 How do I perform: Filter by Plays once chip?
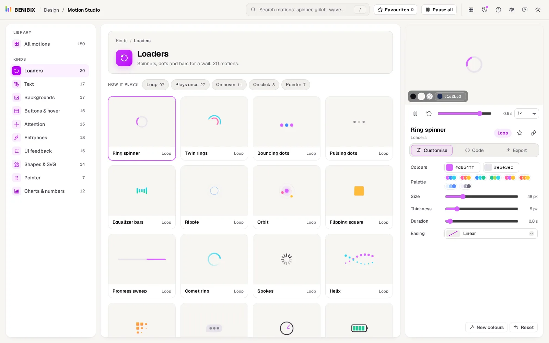(190, 85)
